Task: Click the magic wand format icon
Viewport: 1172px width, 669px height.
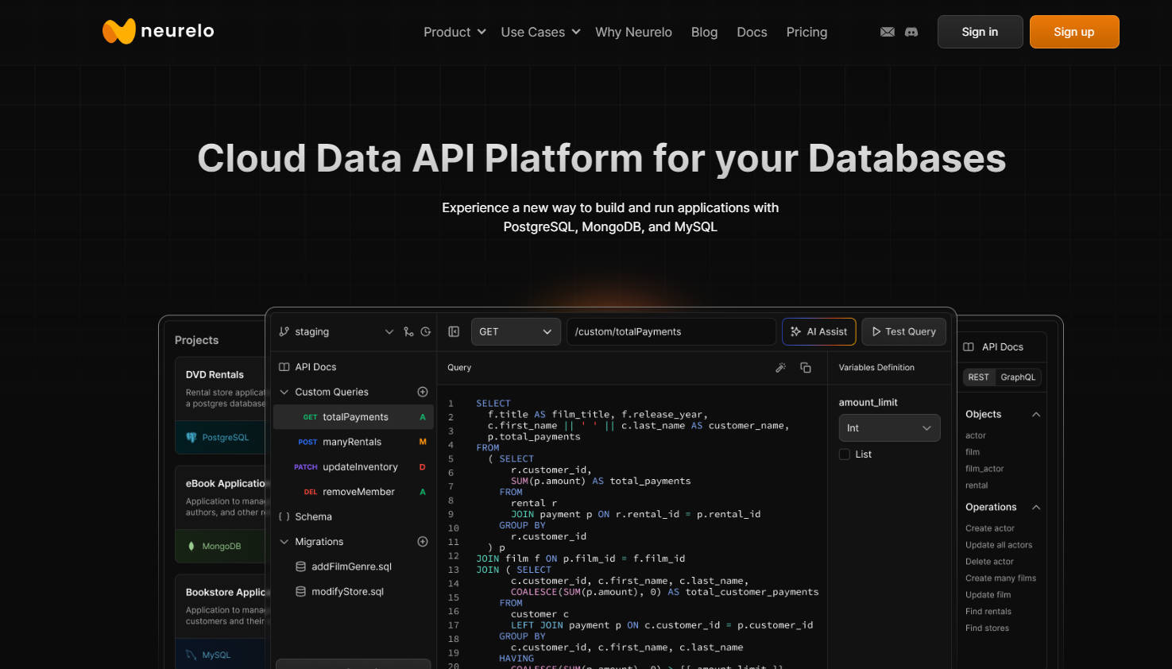Action: (781, 368)
